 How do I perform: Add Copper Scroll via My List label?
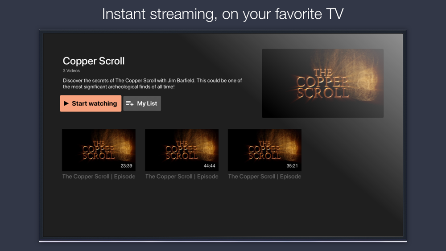click(x=147, y=103)
